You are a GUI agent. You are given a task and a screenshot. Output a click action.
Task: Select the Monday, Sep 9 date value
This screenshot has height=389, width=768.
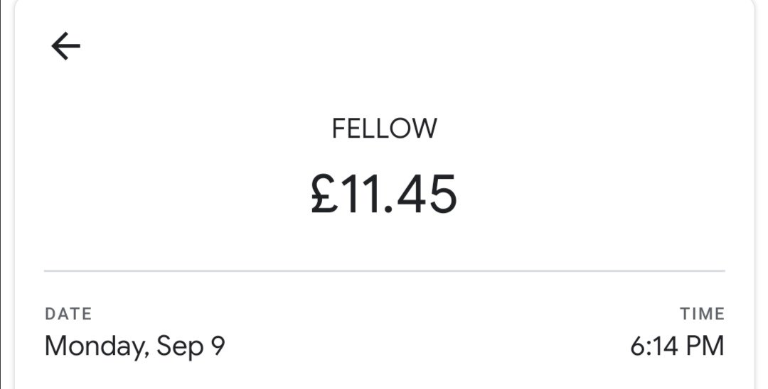(x=135, y=346)
